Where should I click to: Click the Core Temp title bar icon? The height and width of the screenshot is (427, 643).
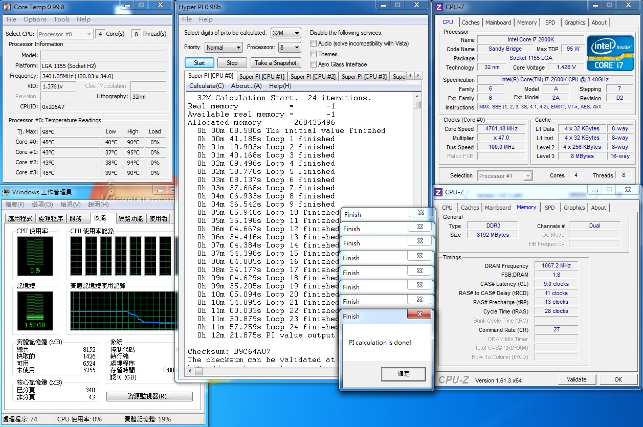point(7,7)
